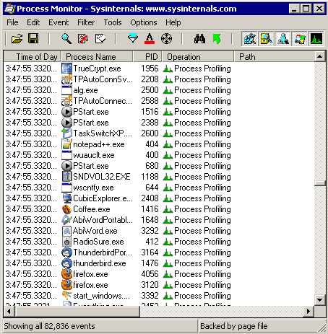Click the vertical scrollbar thumb
This screenshot has height=334, width=328.
[x=320, y=183]
